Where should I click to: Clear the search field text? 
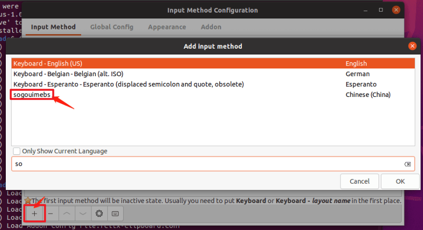click(x=408, y=164)
